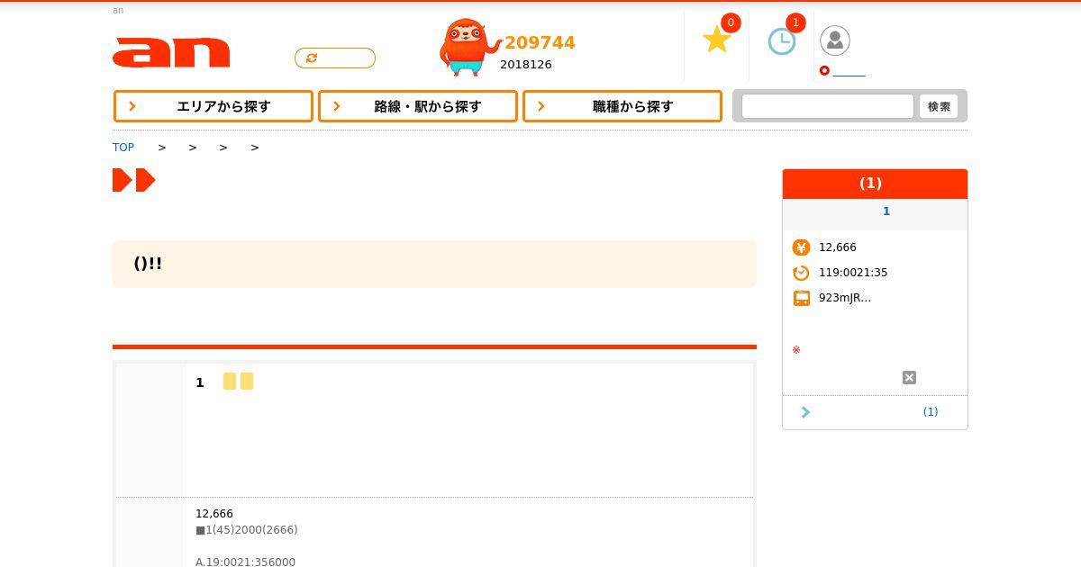1081x567 pixels.
Task: Click the '209744' orange count text
Action: click(540, 42)
